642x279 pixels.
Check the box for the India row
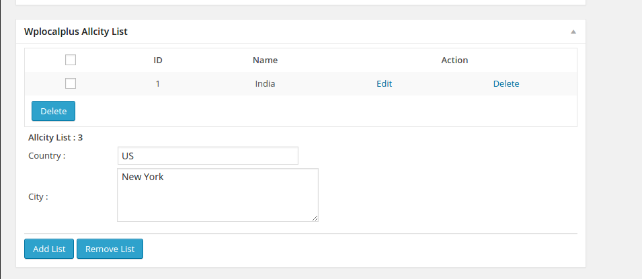coord(71,83)
